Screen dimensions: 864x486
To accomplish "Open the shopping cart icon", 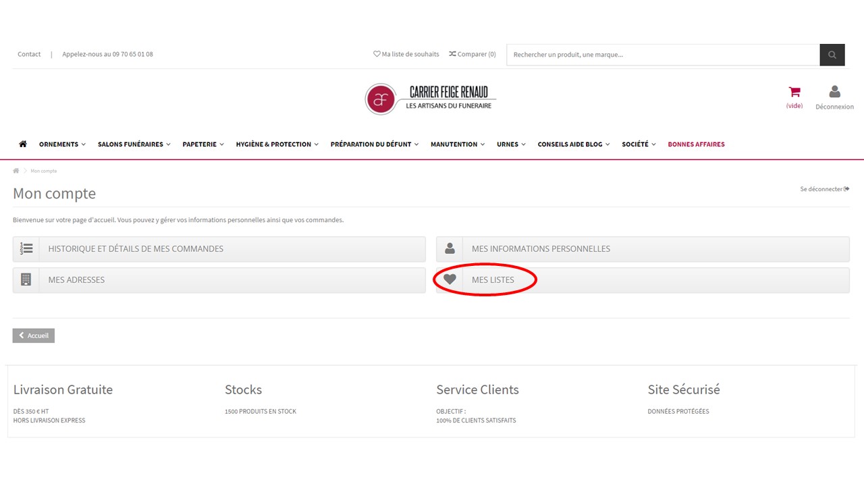I will [x=794, y=92].
